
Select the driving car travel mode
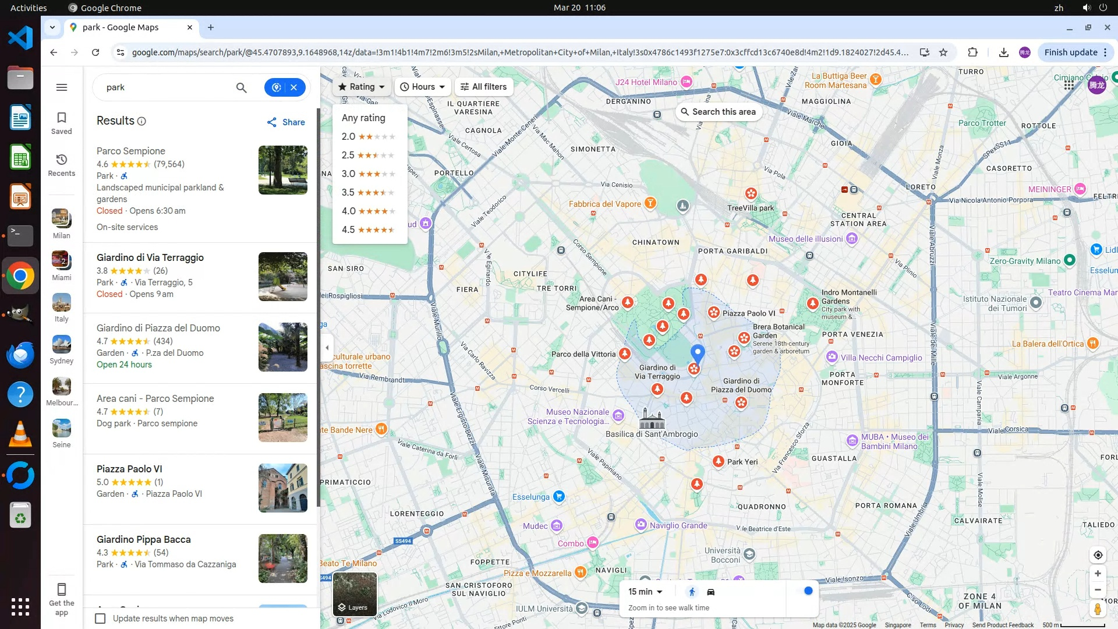pyautogui.click(x=710, y=592)
